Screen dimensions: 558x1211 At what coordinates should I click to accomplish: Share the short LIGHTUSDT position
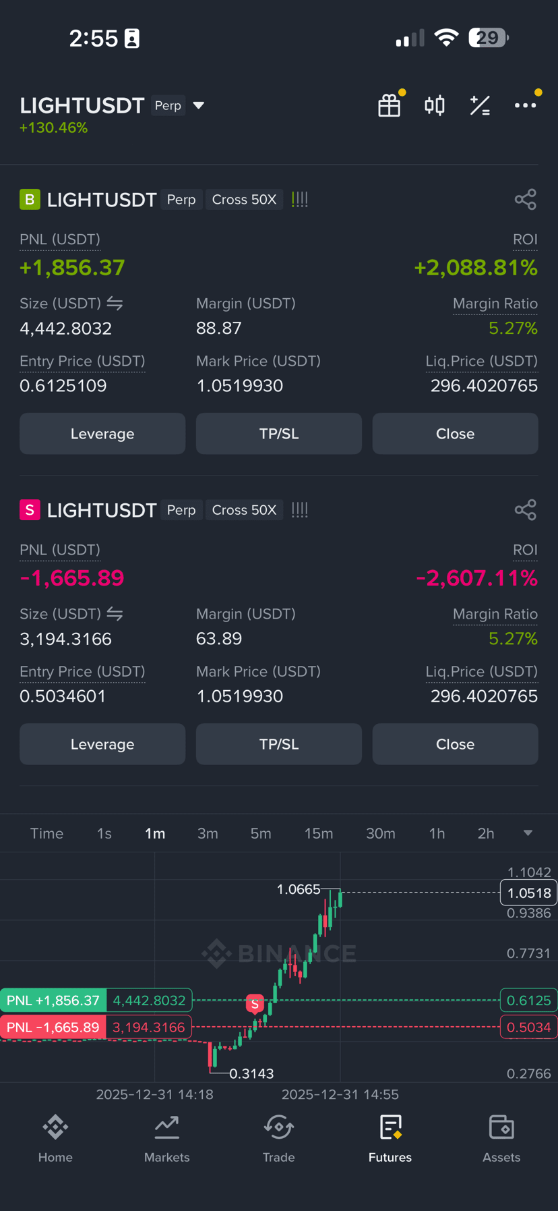[525, 510]
